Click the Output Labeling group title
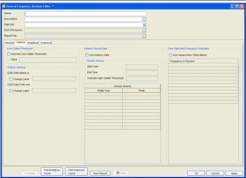The width and height of the screenshot is (246, 178). click(x=16, y=67)
